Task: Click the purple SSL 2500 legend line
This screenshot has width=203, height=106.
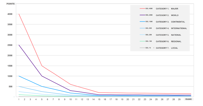Action: pyautogui.click(x=142, y=15)
